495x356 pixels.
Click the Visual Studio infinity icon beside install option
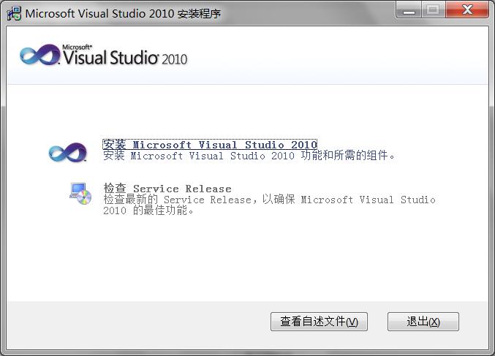click(x=68, y=152)
